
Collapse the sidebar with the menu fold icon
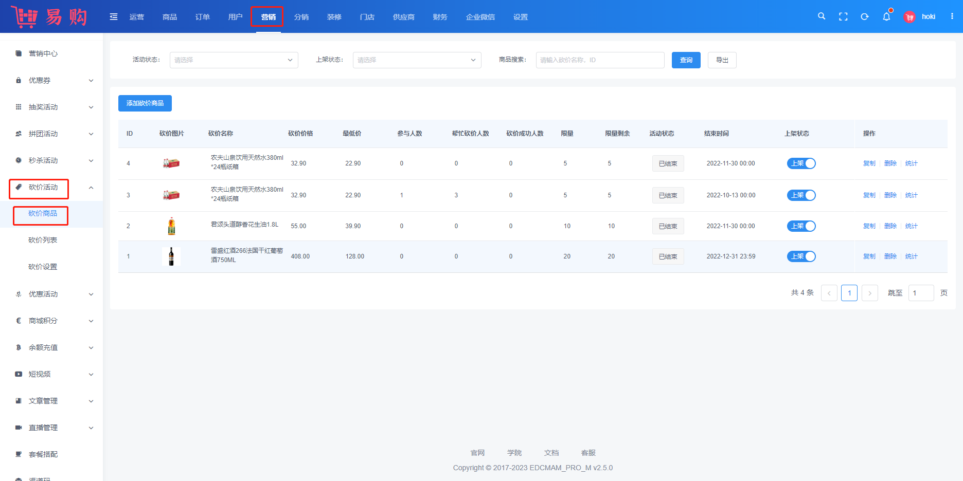114,17
